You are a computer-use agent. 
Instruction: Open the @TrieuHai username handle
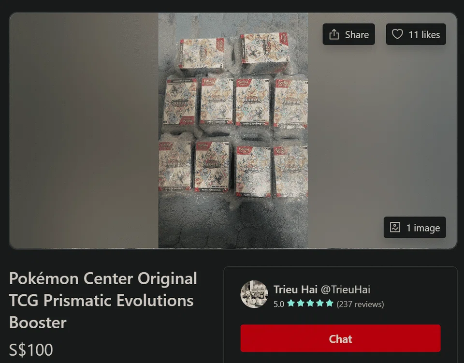coord(346,290)
